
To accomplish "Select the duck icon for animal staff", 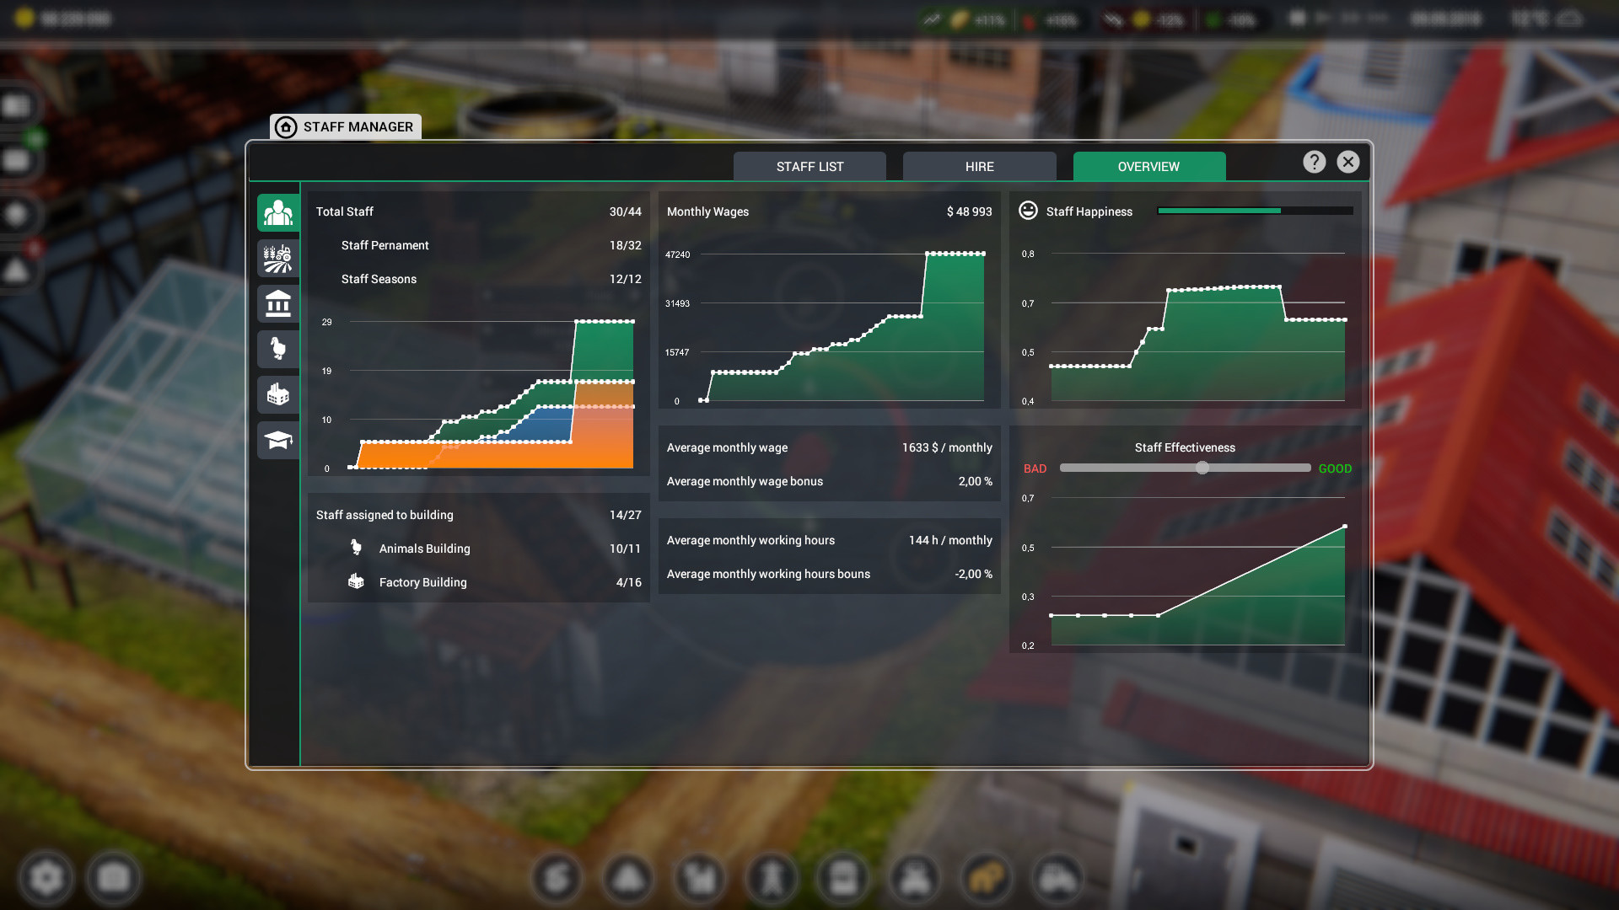I will pyautogui.click(x=278, y=349).
